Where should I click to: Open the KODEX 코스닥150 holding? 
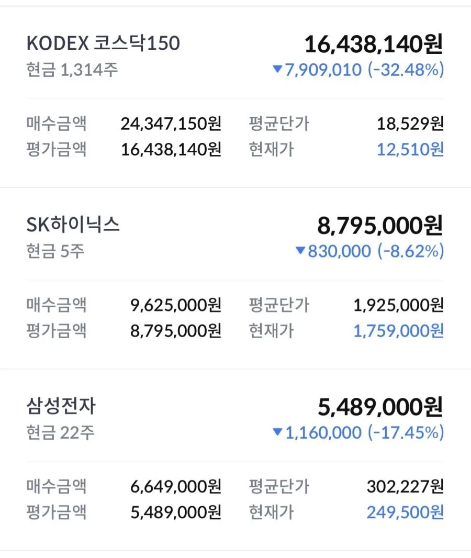click(103, 43)
